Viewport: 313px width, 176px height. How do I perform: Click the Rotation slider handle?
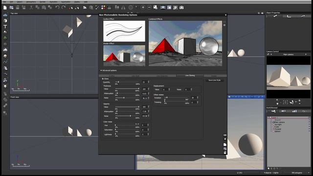click(167, 98)
